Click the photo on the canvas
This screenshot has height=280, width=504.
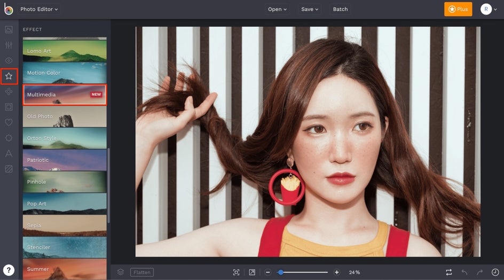[x=308, y=142]
